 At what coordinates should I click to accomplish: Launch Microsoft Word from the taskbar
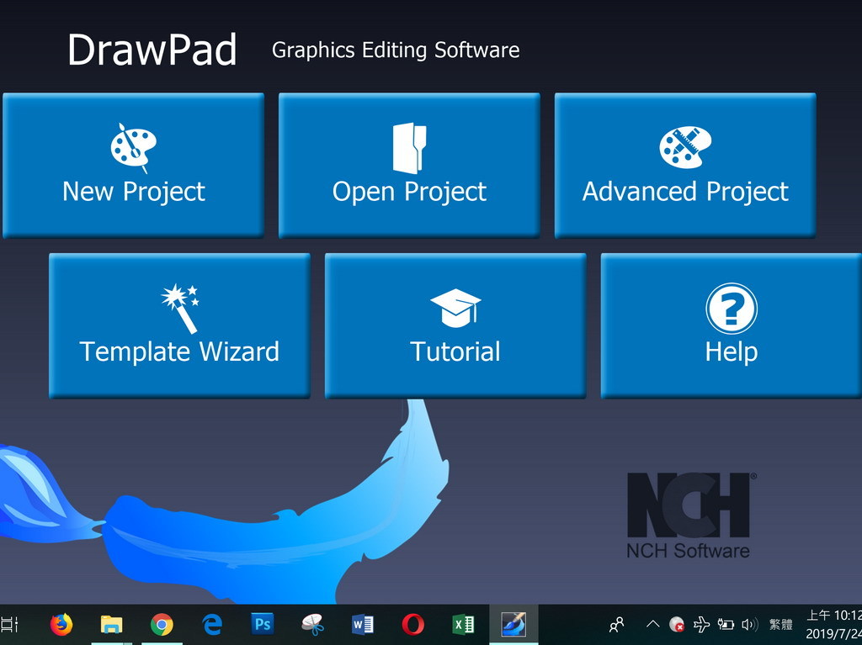[x=363, y=624]
